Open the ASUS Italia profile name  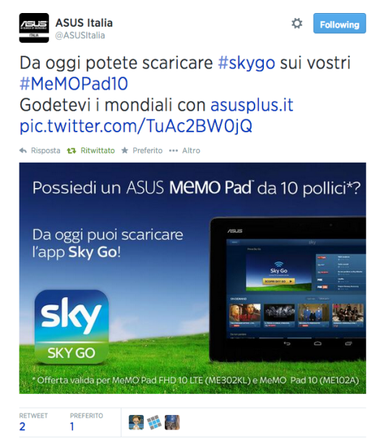tap(84, 23)
